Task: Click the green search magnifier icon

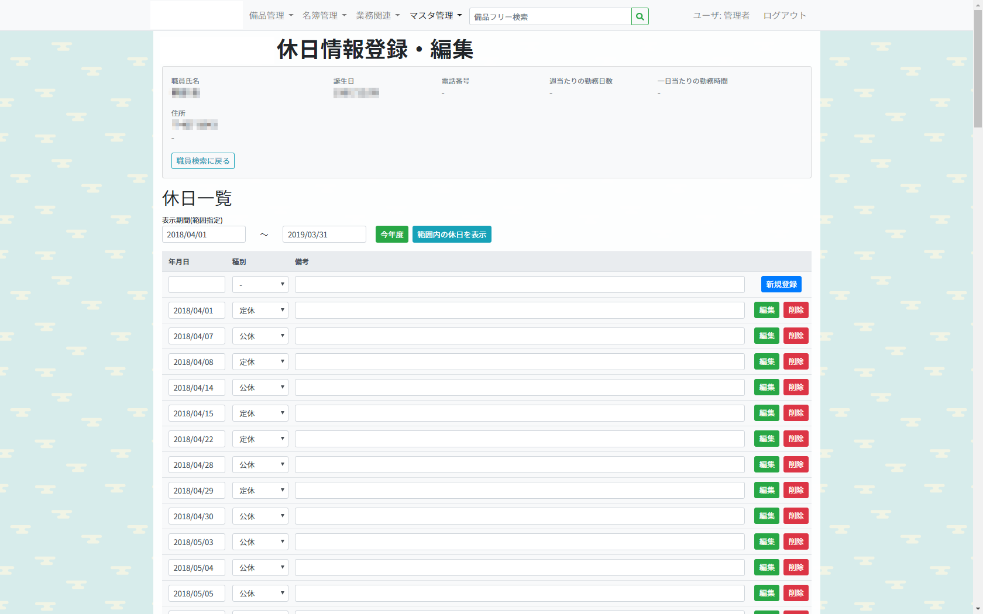Action: 640,16
